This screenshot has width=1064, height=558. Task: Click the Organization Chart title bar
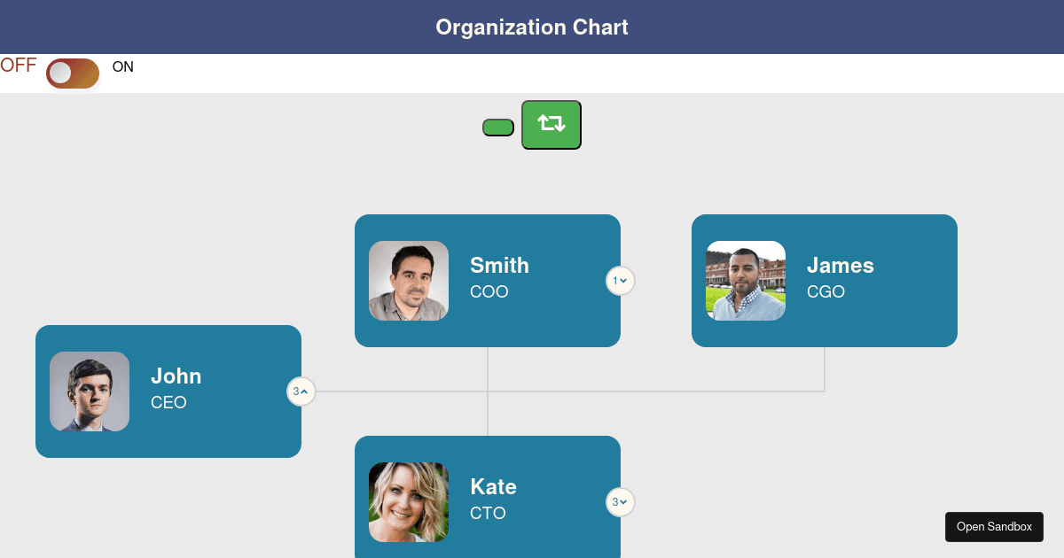click(x=532, y=27)
